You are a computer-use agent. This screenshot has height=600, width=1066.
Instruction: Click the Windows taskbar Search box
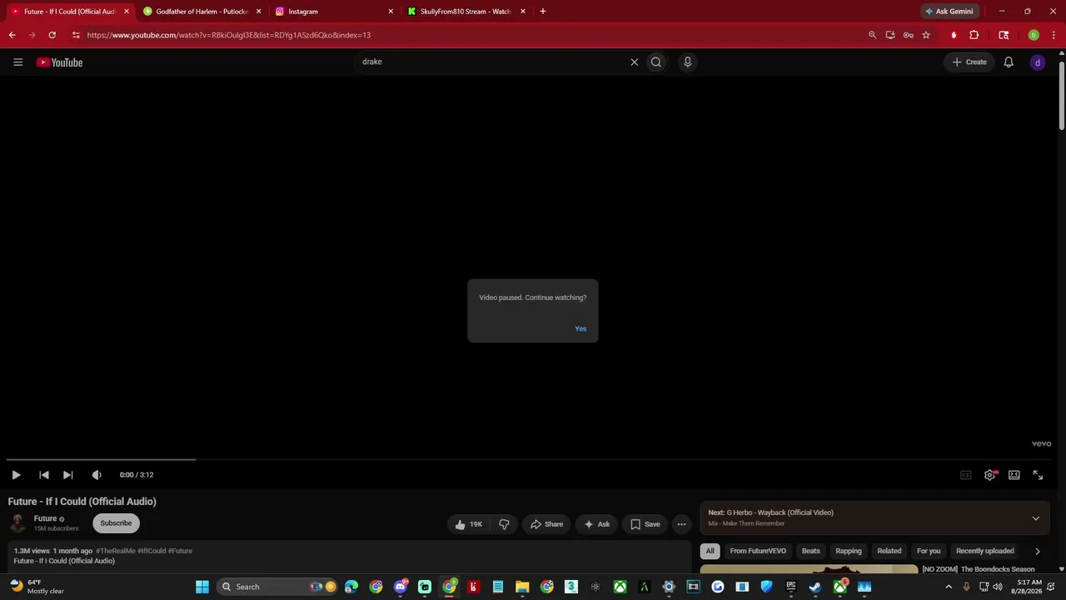(x=278, y=587)
